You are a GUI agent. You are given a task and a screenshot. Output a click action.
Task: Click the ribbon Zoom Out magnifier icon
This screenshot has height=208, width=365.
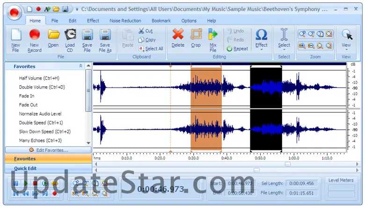(311, 34)
